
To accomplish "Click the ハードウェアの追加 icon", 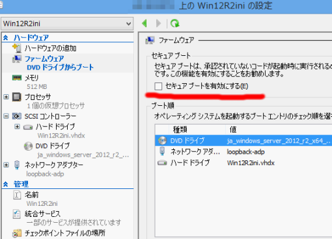I will 17,48.
